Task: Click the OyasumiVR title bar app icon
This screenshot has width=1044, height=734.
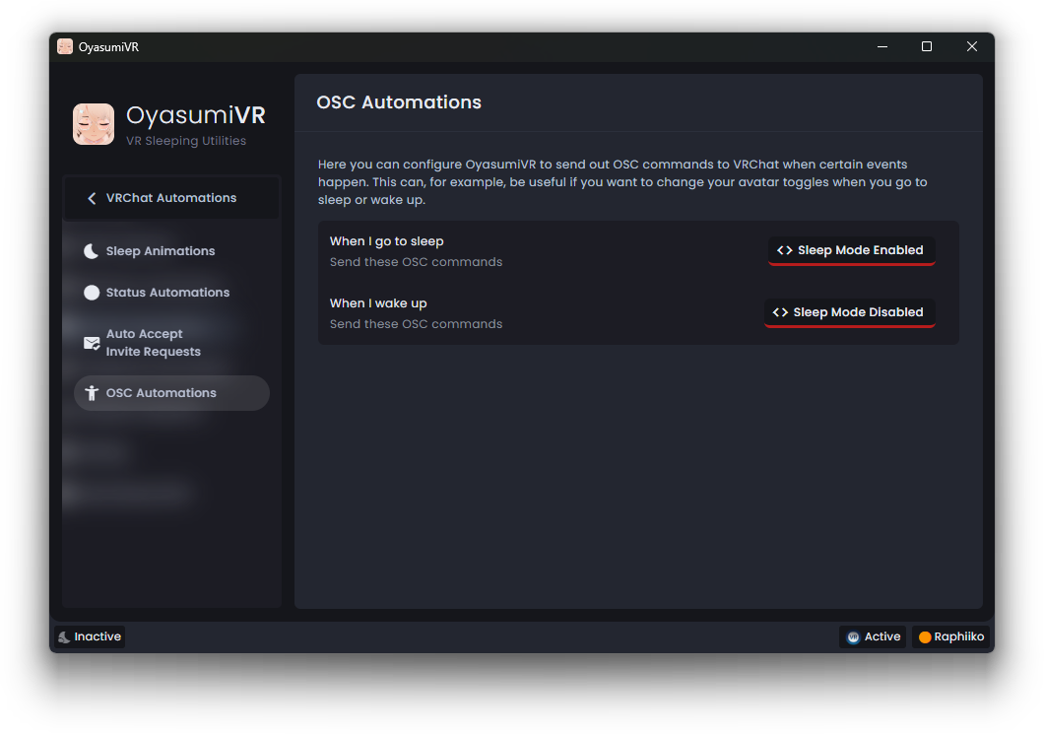Action: [65, 46]
